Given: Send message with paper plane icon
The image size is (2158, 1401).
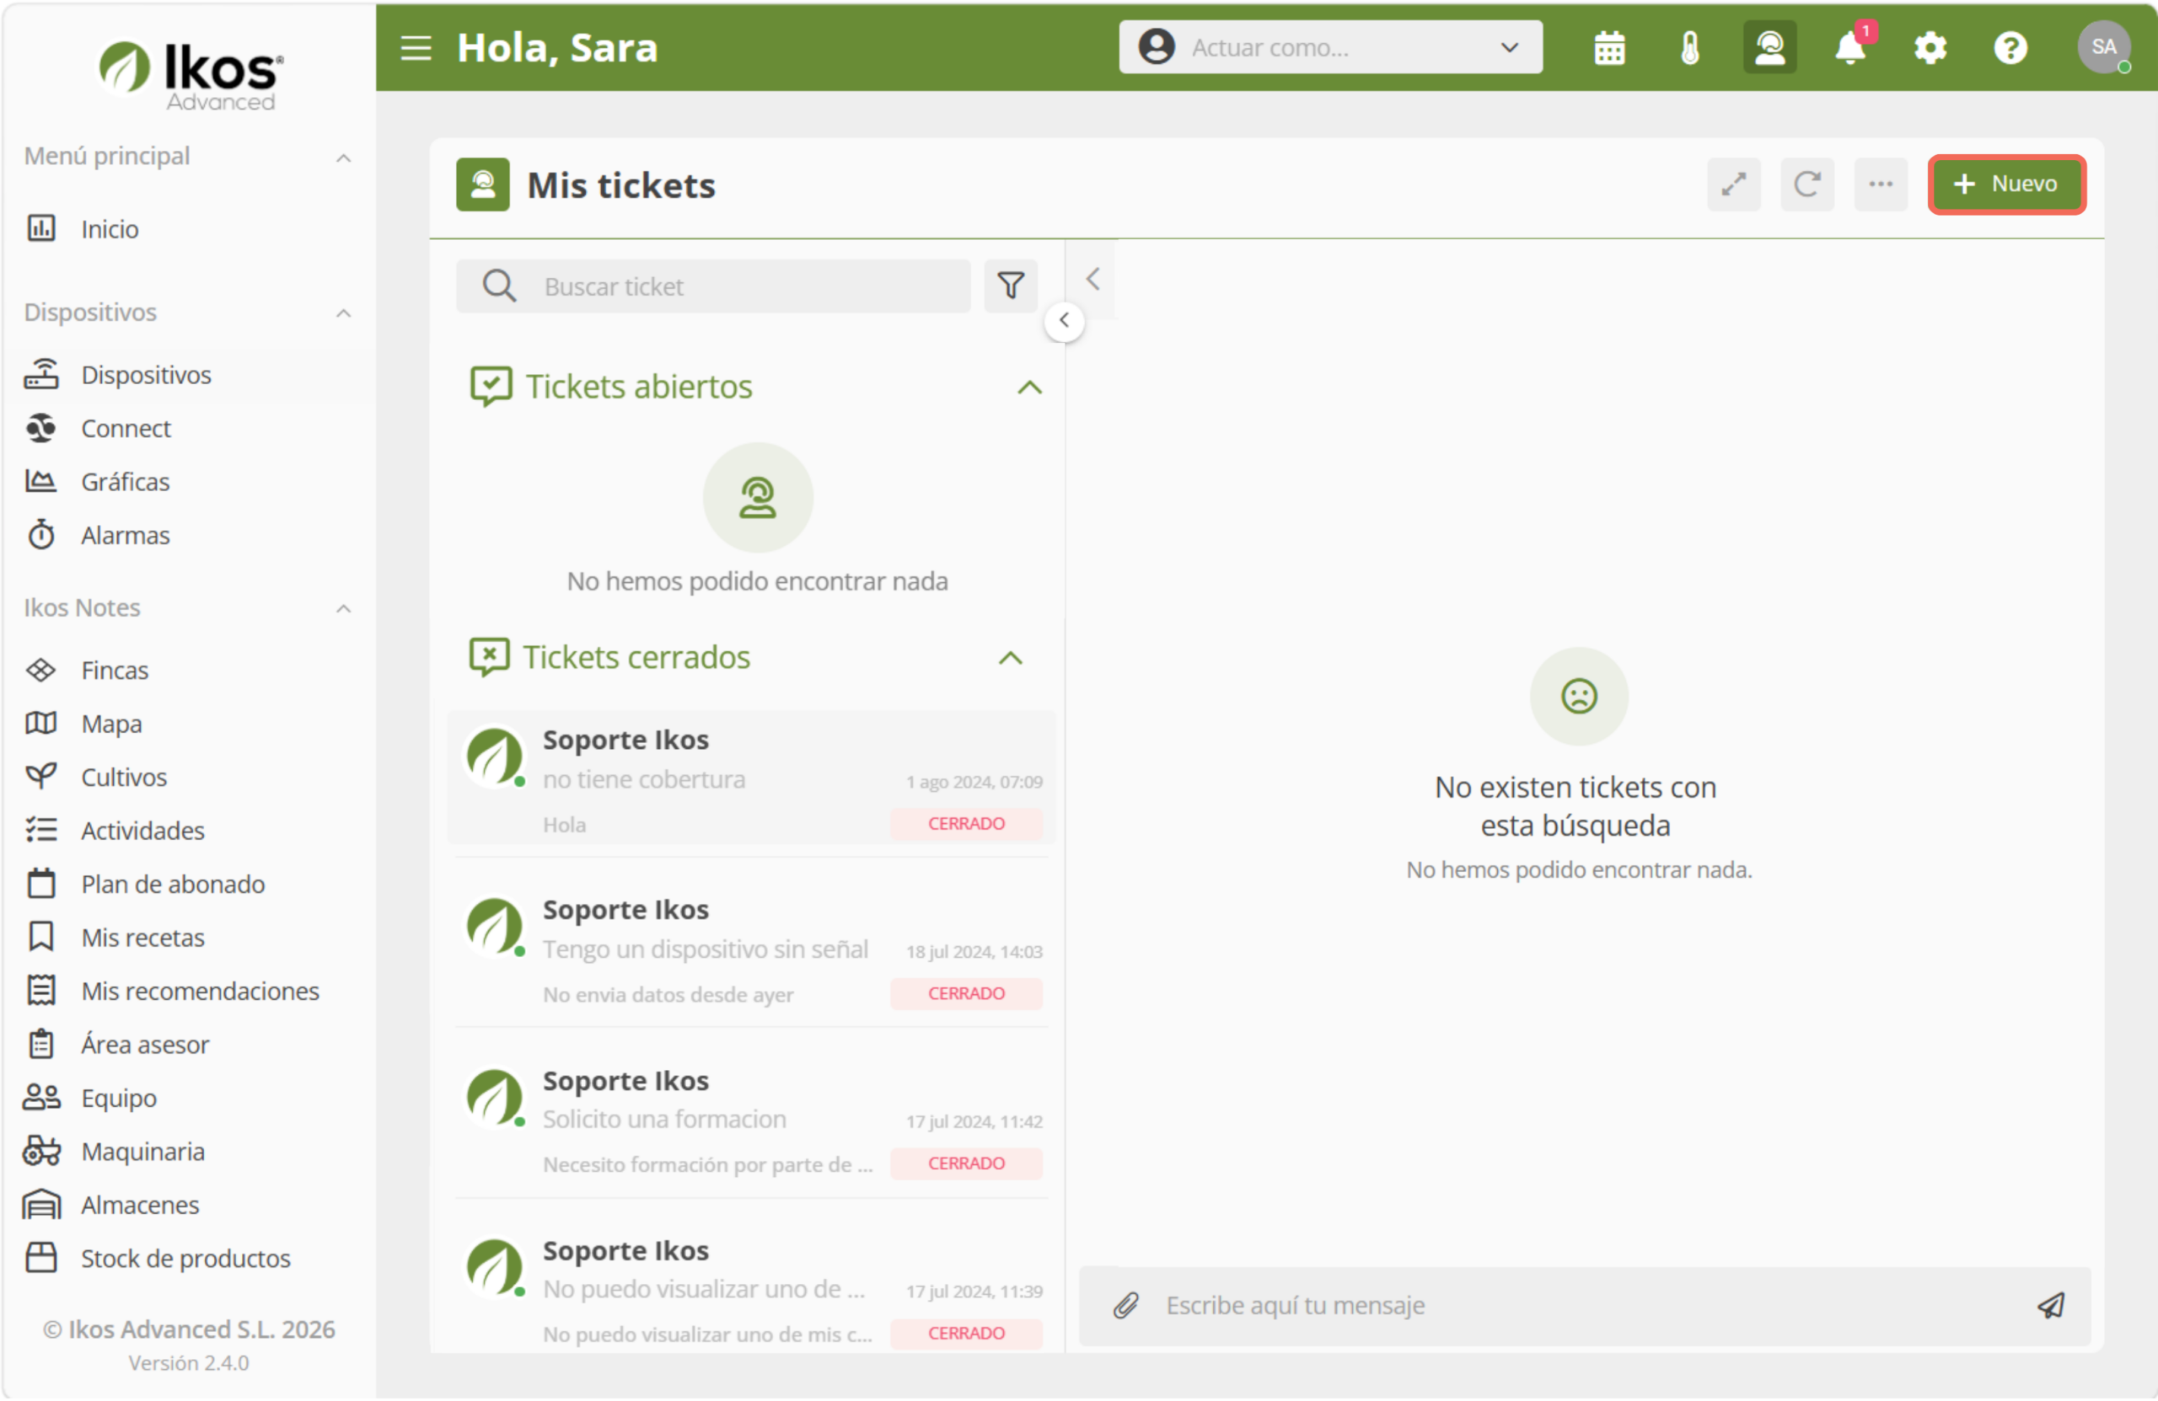Looking at the screenshot, I should tap(2052, 1306).
